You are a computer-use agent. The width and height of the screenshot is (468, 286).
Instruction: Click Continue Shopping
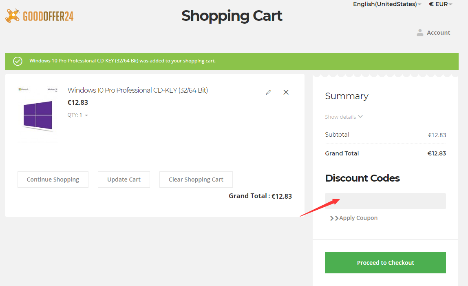[x=53, y=180]
